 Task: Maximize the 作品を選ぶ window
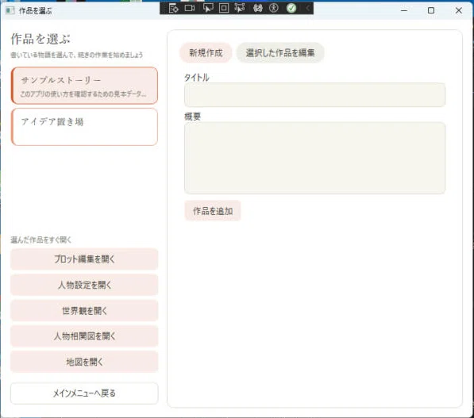point(431,10)
